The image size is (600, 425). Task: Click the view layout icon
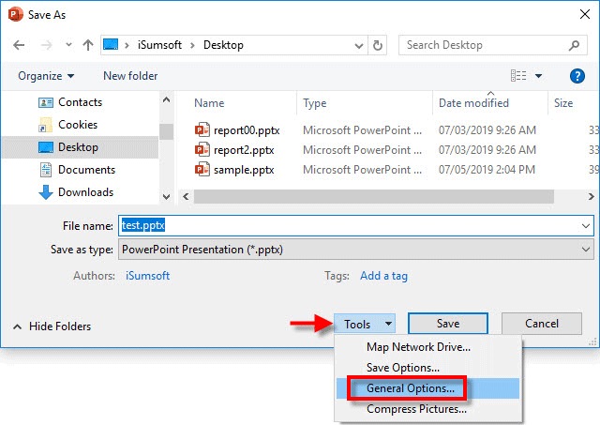pos(518,76)
